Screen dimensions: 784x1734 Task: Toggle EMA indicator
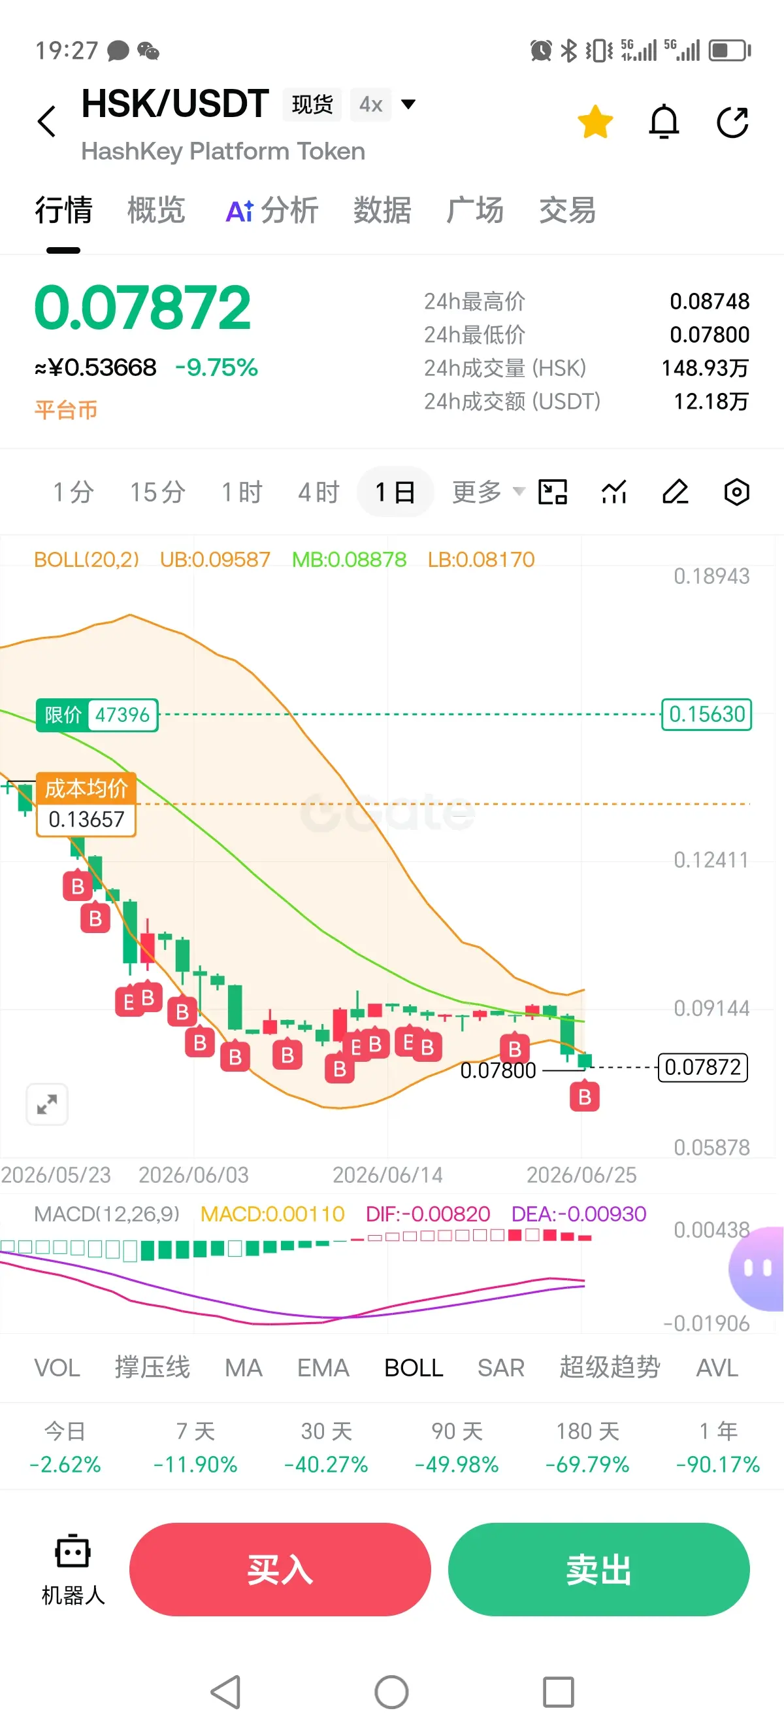(323, 1368)
